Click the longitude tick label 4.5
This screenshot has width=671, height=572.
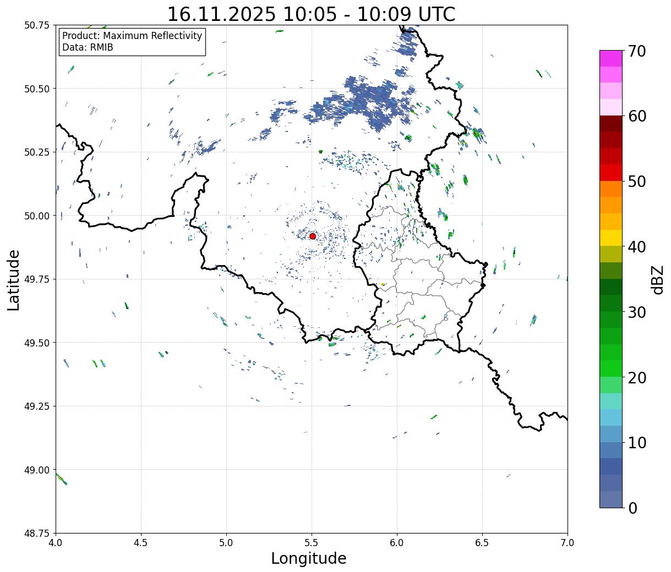141,543
